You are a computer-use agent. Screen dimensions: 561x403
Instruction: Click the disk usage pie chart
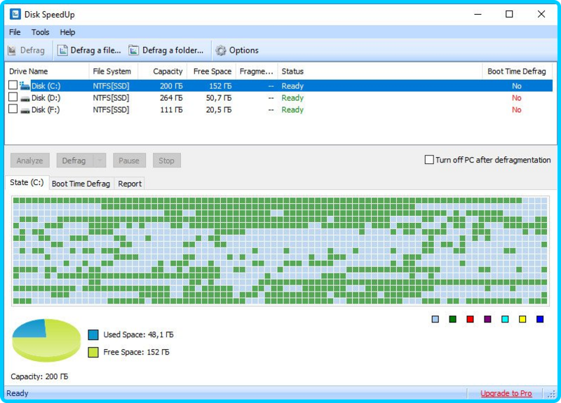(46, 340)
